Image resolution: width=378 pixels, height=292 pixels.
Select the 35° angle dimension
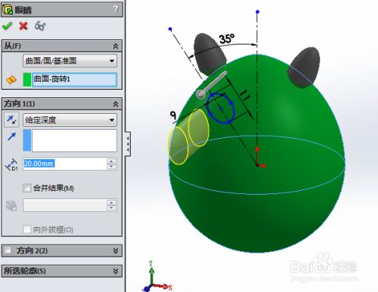tap(226, 38)
